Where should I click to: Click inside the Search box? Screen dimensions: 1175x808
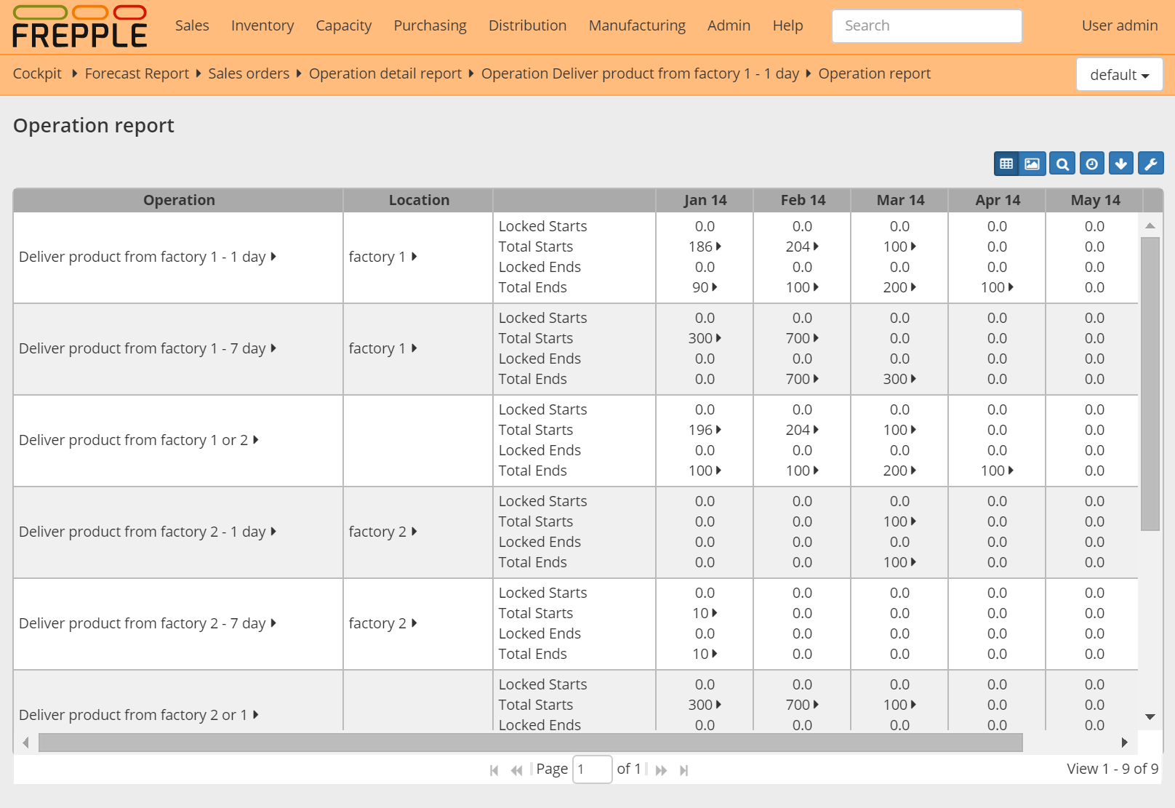(926, 25)
